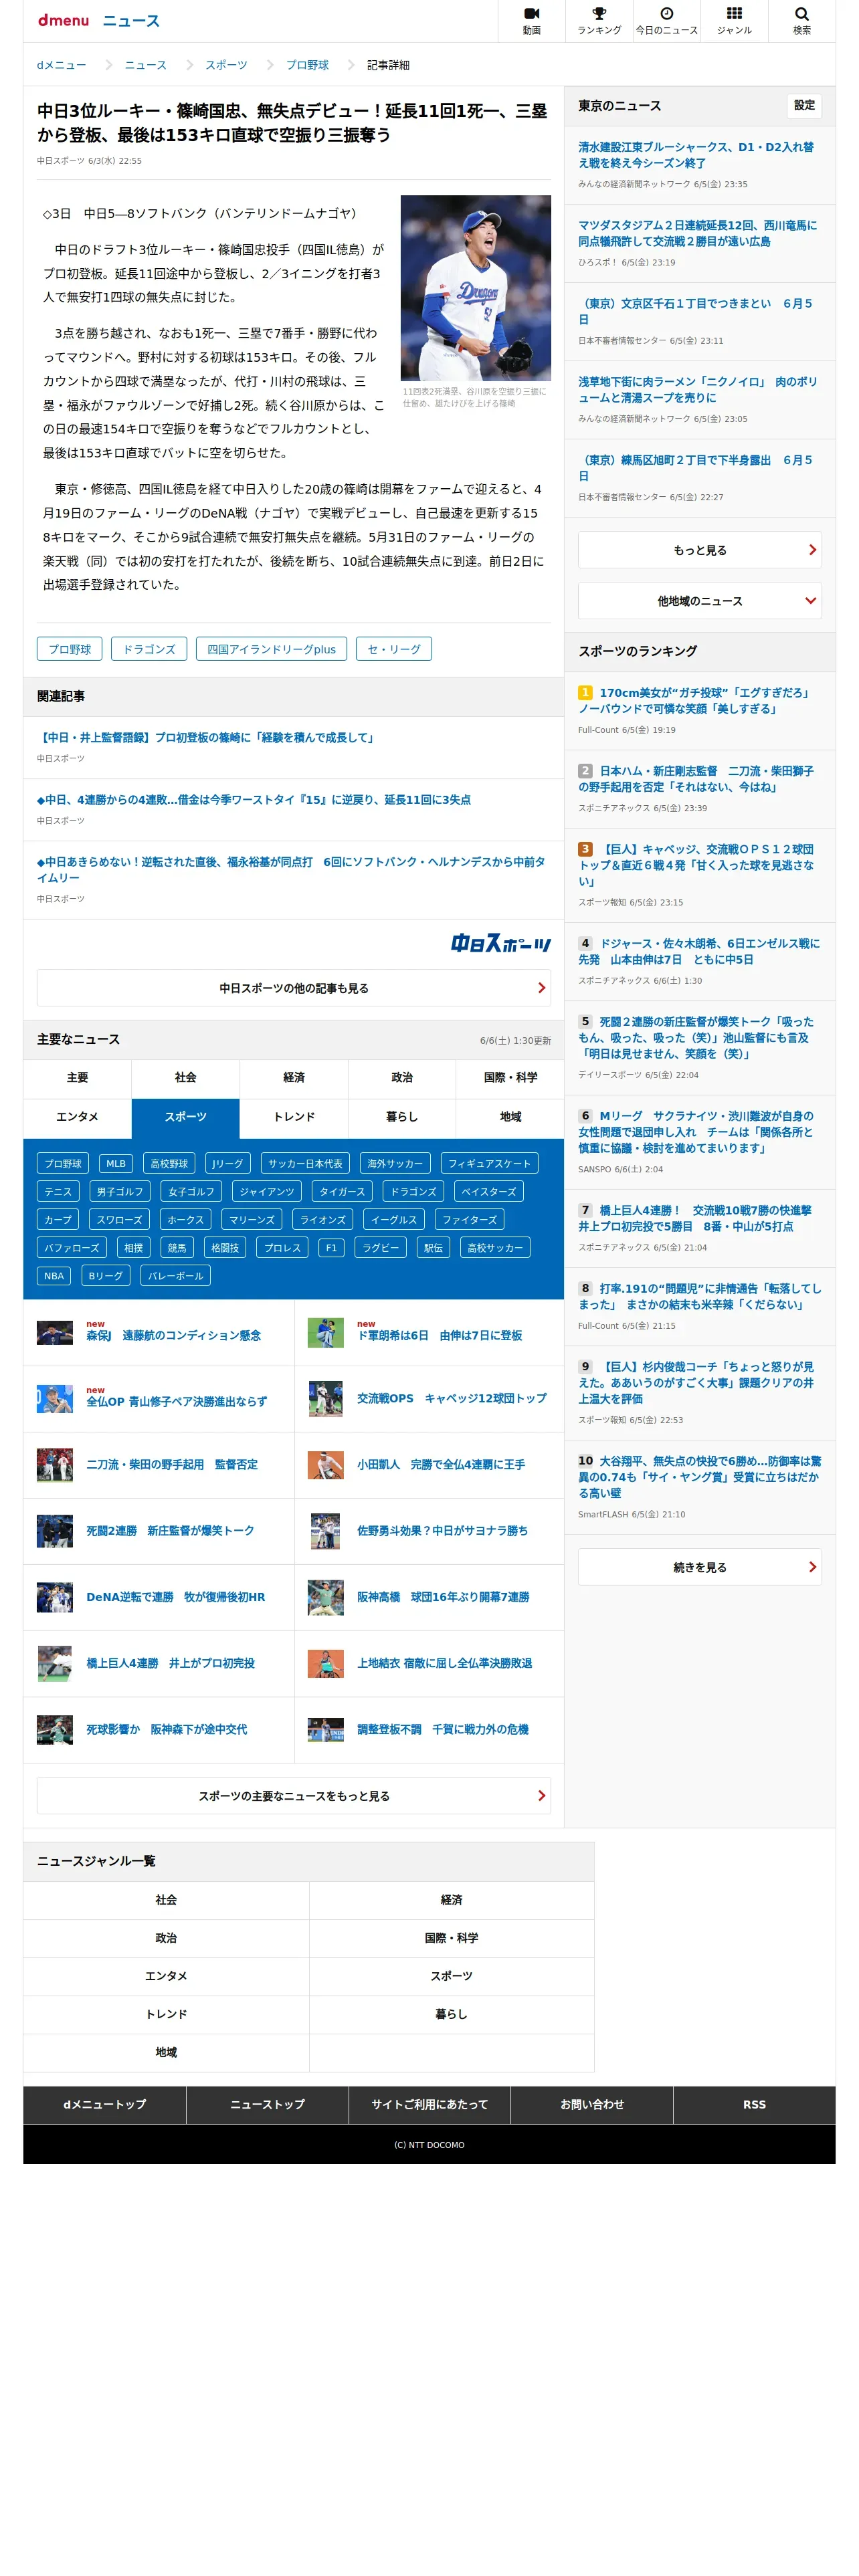Click the タイガース team chip
This screenshot has height=2576, width=859.
[342, 1192]
